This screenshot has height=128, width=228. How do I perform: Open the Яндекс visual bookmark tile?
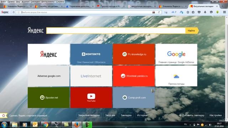point(48,54)
